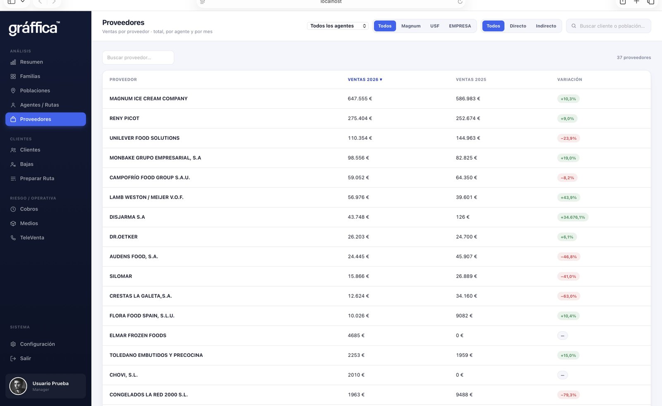
Task: Open AUDENS FOOD, S.A. supplier
Action: (x=377, y=257)
